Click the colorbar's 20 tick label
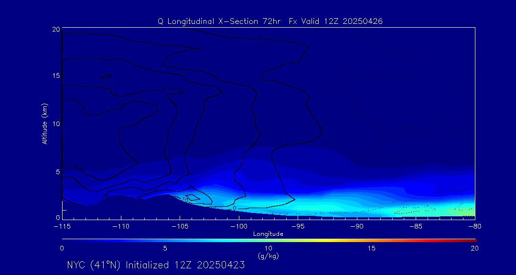516x275 pixels. (474, 248)
